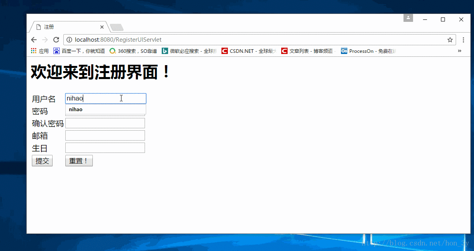
Task: Click the 生日 label
Action: tap(40, 148)
